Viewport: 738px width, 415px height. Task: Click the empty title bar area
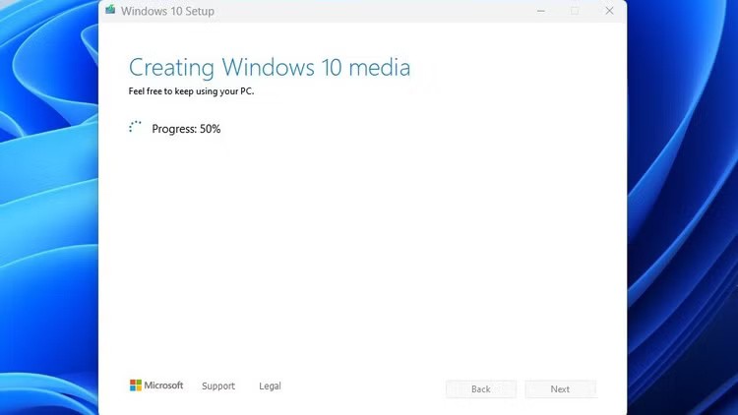[x=374, y=11]
